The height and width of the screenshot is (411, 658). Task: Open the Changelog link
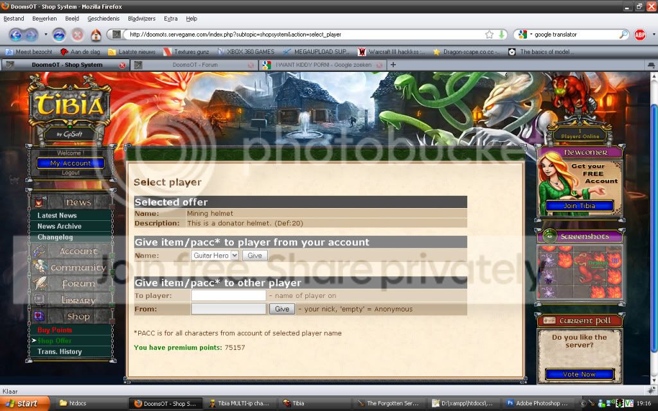55,237
